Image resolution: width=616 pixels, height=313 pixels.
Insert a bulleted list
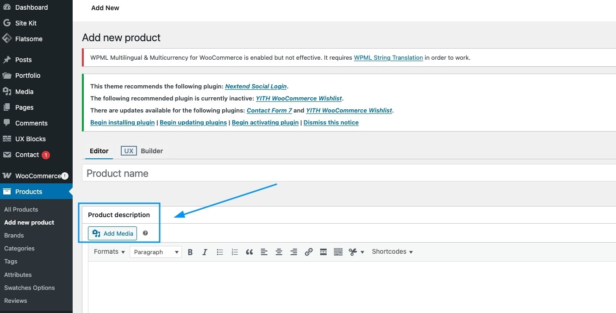click(x=220, y=252)
